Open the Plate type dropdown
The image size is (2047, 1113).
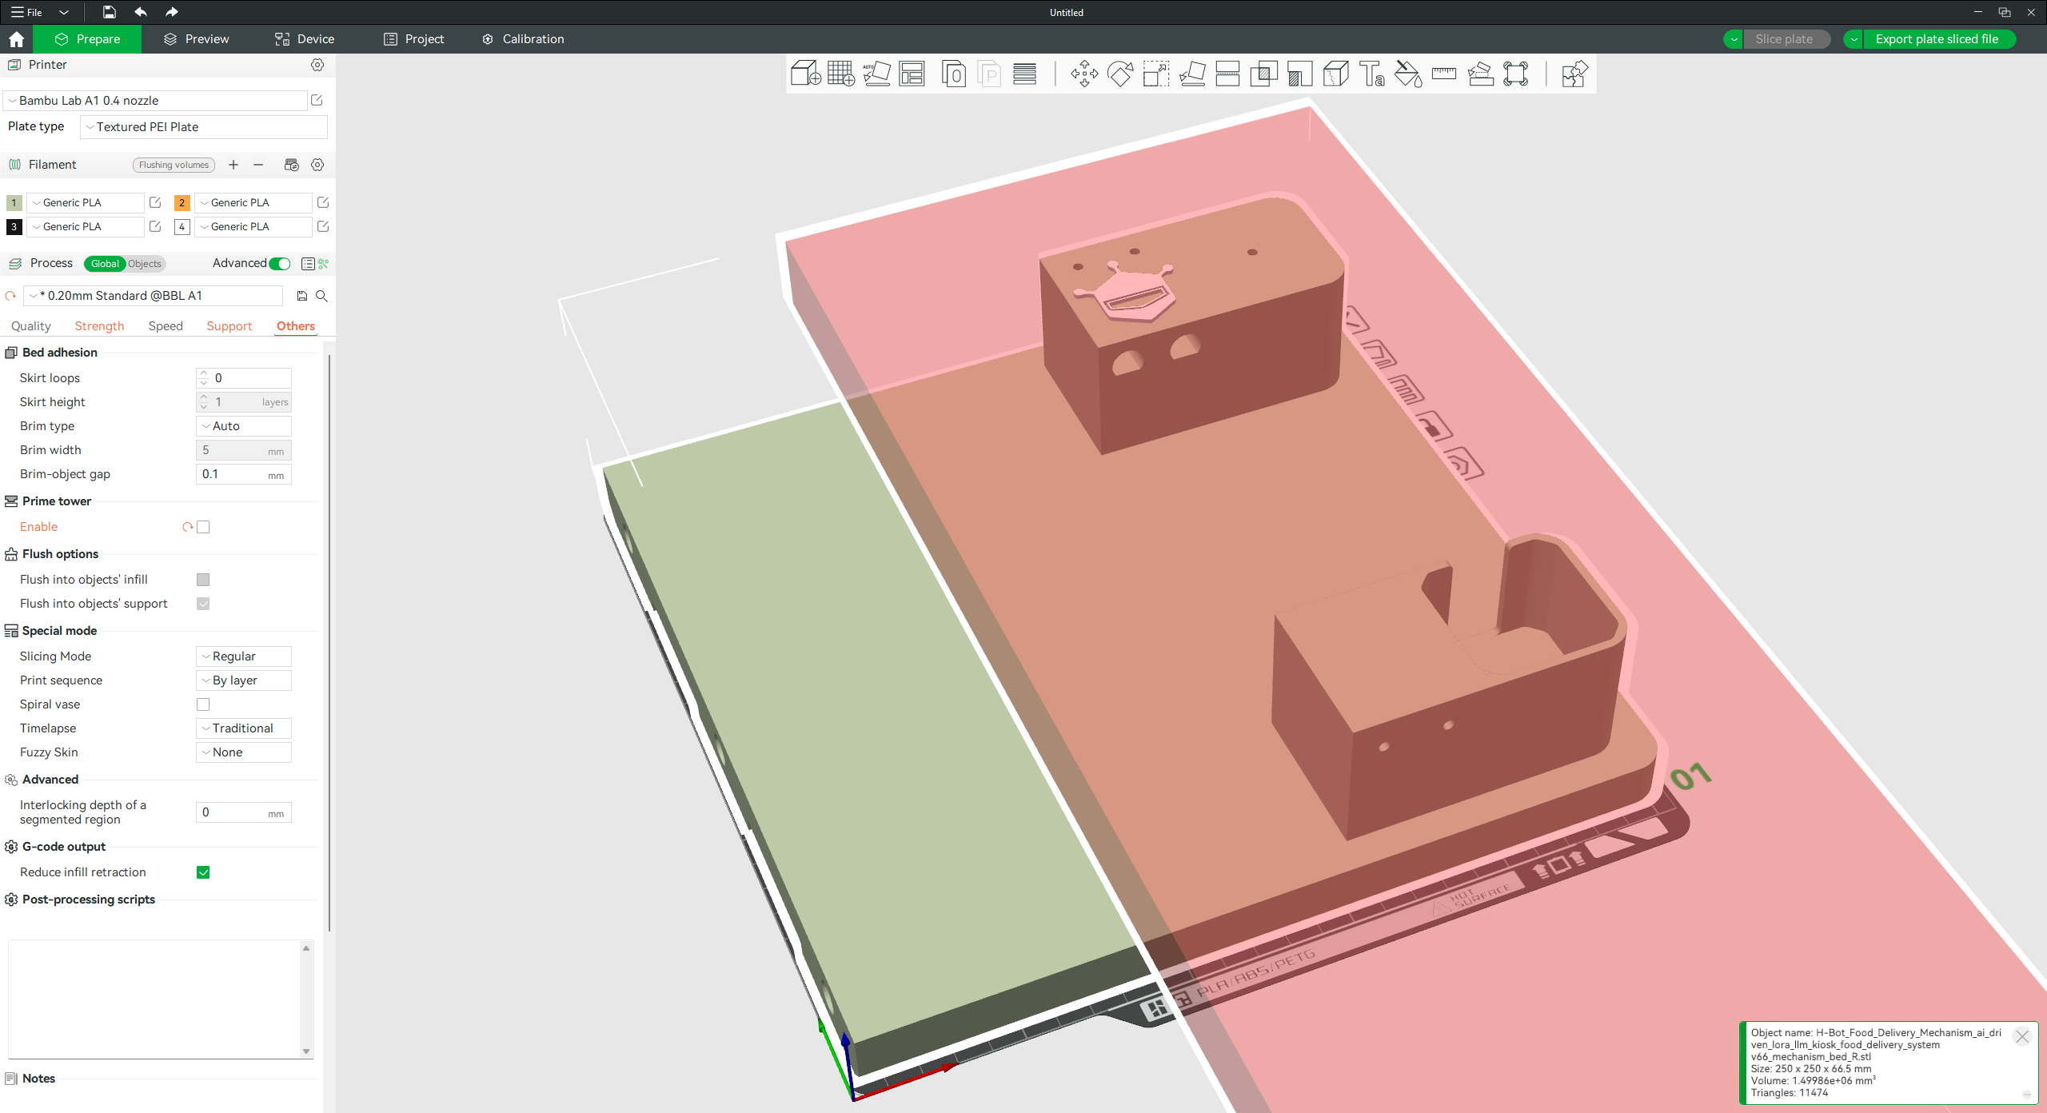point(204,127)
